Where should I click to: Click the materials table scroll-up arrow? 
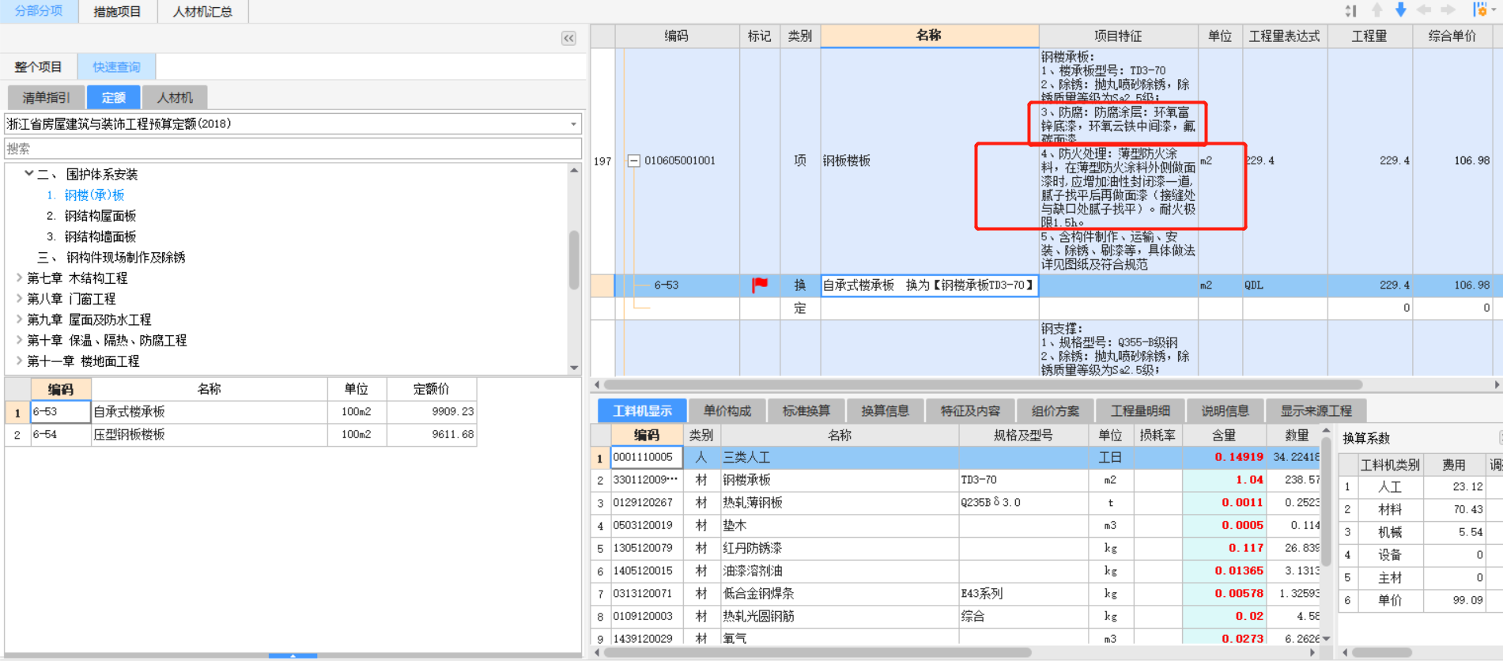[1327, 431]
